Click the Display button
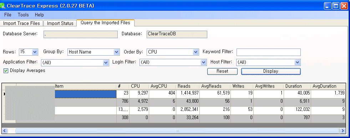350x138 pixels. [x=271, y=71]
